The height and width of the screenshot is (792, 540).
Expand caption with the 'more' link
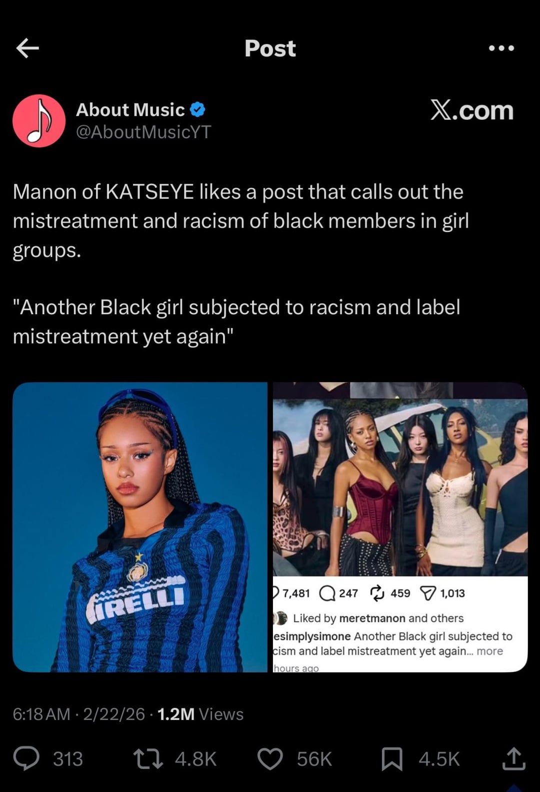click(x=489, y=651)
